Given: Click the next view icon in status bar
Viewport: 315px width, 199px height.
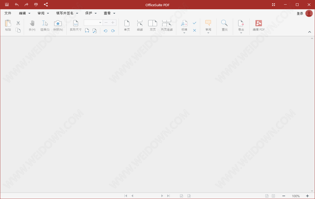Looking at the screenshot, I should click(x=189, y=196).
